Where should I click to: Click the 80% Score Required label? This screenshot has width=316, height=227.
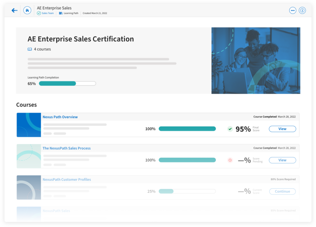pos(283,179)
